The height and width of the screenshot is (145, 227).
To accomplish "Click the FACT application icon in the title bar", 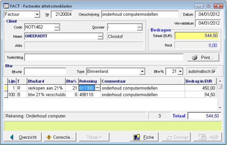I will click(6, 6).
